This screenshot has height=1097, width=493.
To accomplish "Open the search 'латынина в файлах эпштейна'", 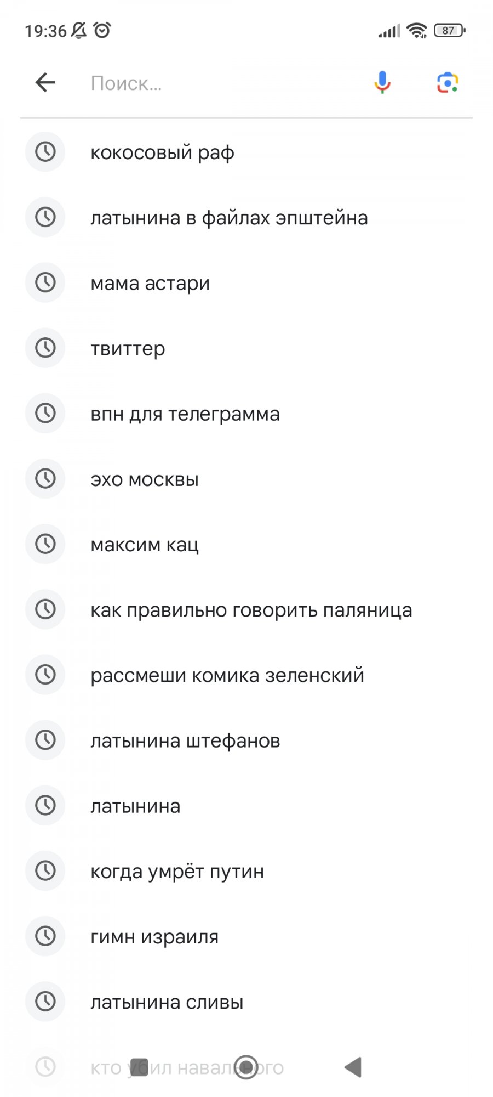I will [x=230, y=217].
